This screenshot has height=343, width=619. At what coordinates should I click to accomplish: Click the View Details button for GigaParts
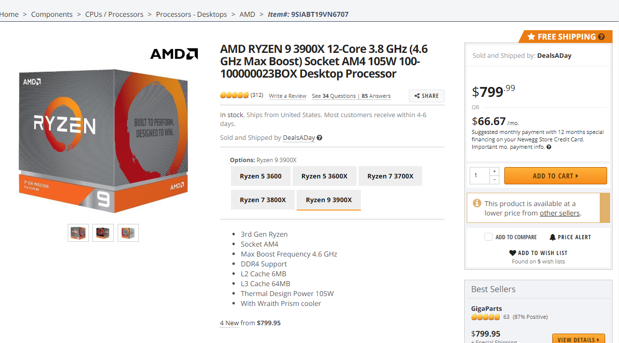click(578, 339)
